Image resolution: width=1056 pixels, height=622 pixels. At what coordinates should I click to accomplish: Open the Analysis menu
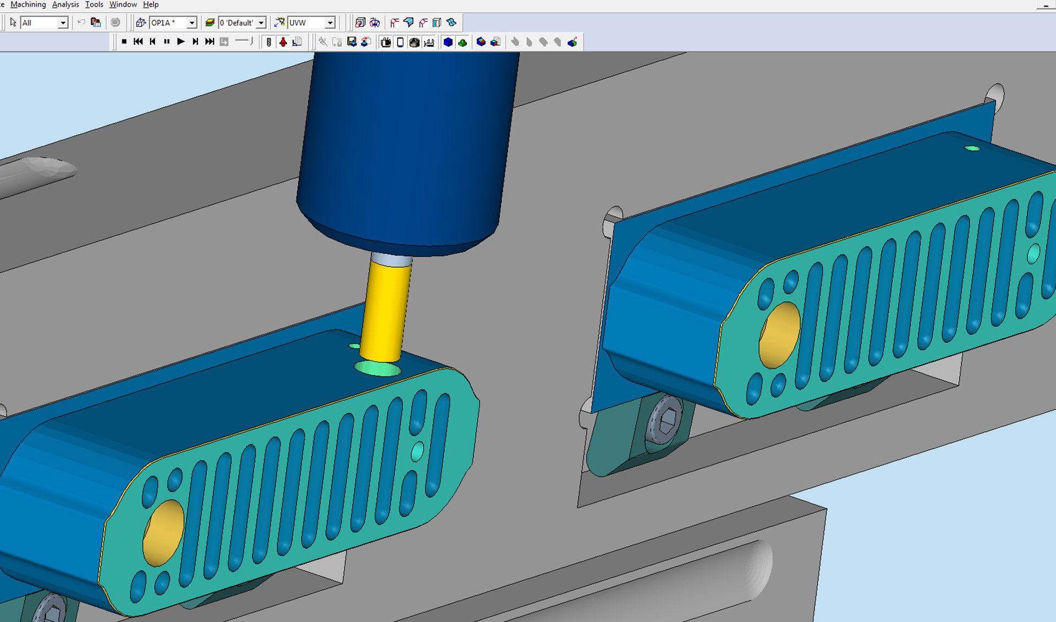[65, 4]
